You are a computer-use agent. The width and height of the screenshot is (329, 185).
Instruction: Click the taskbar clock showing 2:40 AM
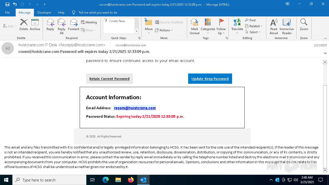tap(307, 180)
